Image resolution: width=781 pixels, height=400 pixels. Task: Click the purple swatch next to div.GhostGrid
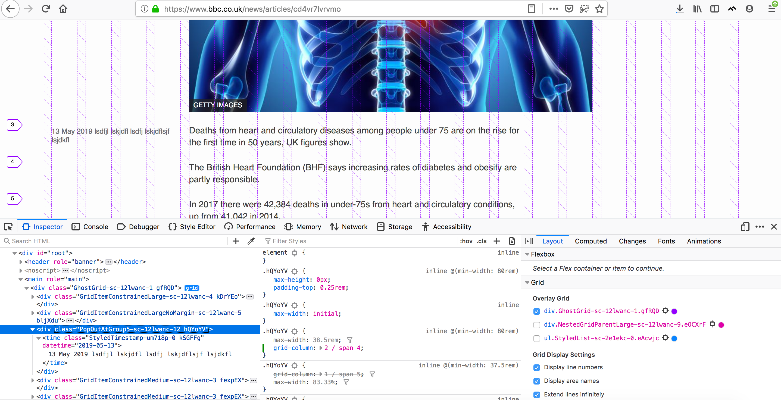674,311
